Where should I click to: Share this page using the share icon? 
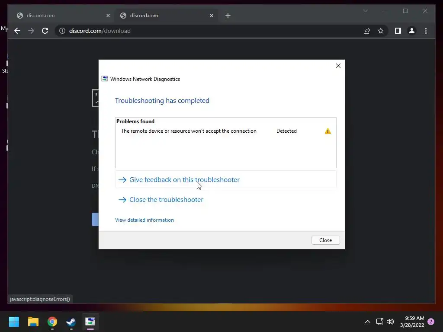[x=367, y=31]
